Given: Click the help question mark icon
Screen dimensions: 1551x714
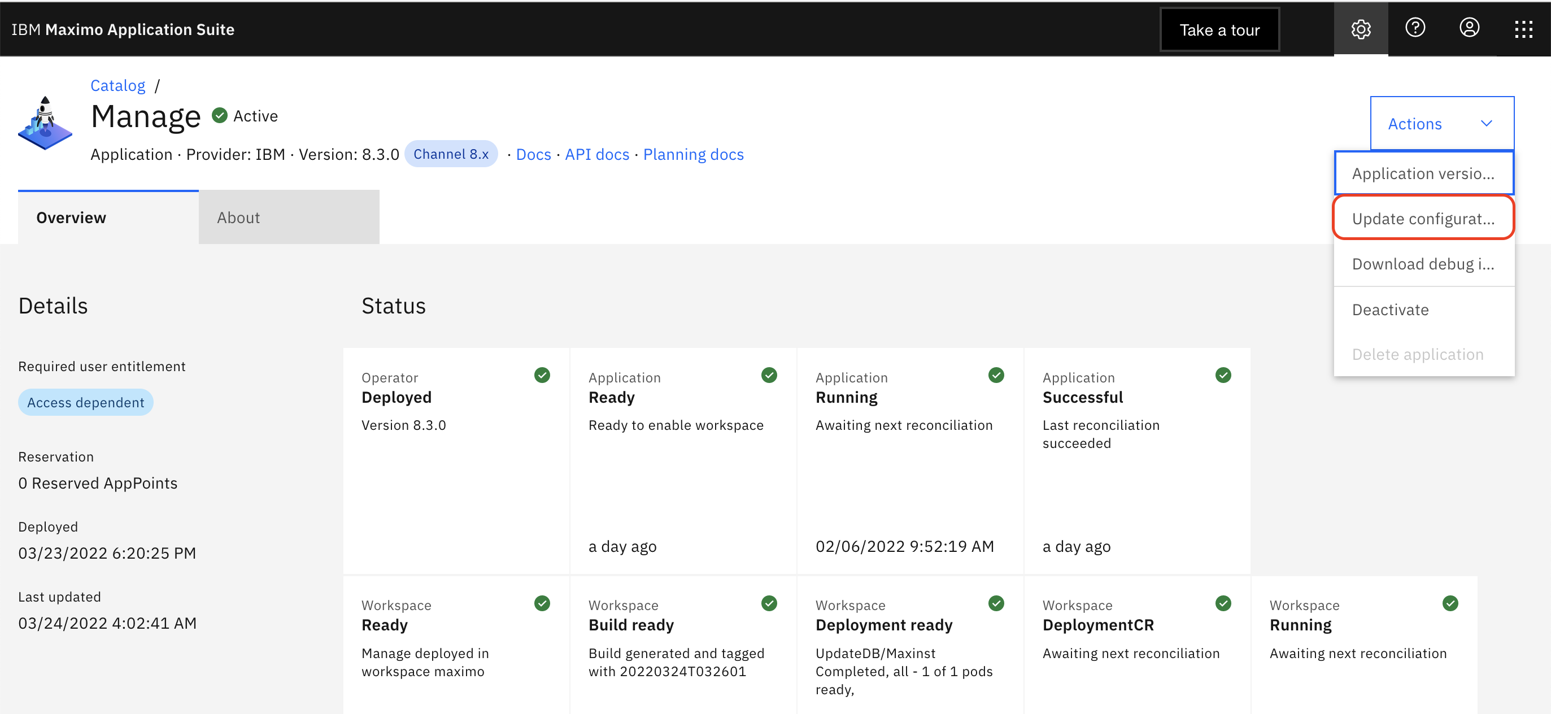Looking at the screenshot, I should point(1414,28).
